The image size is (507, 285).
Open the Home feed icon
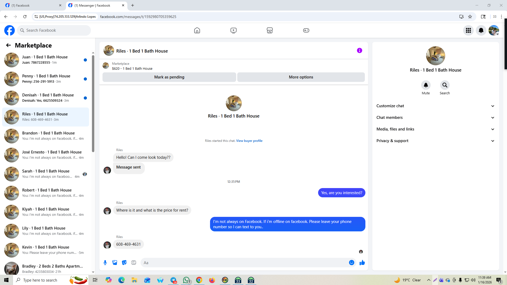(x=197, y=30)
